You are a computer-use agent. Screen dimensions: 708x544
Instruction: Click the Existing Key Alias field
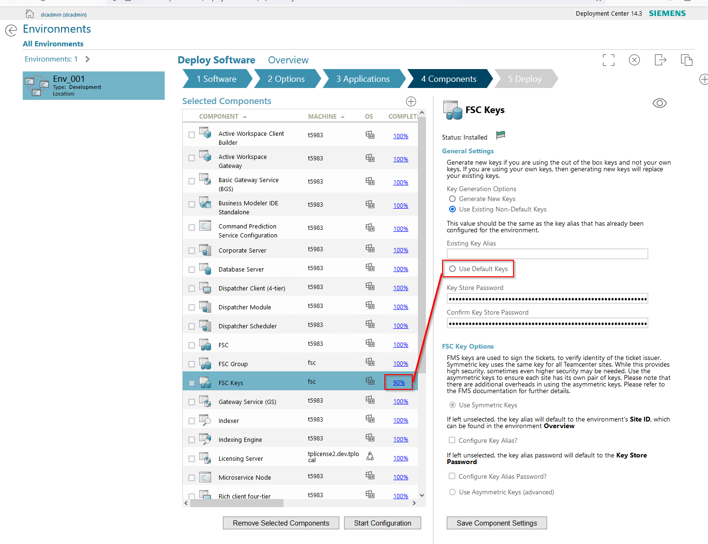point(547,254)
